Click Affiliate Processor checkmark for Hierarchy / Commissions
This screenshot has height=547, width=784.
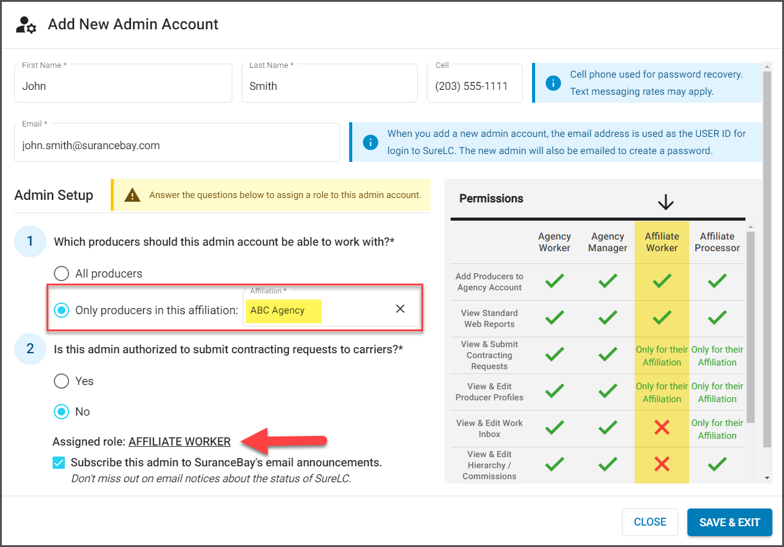tap(717, 465)
